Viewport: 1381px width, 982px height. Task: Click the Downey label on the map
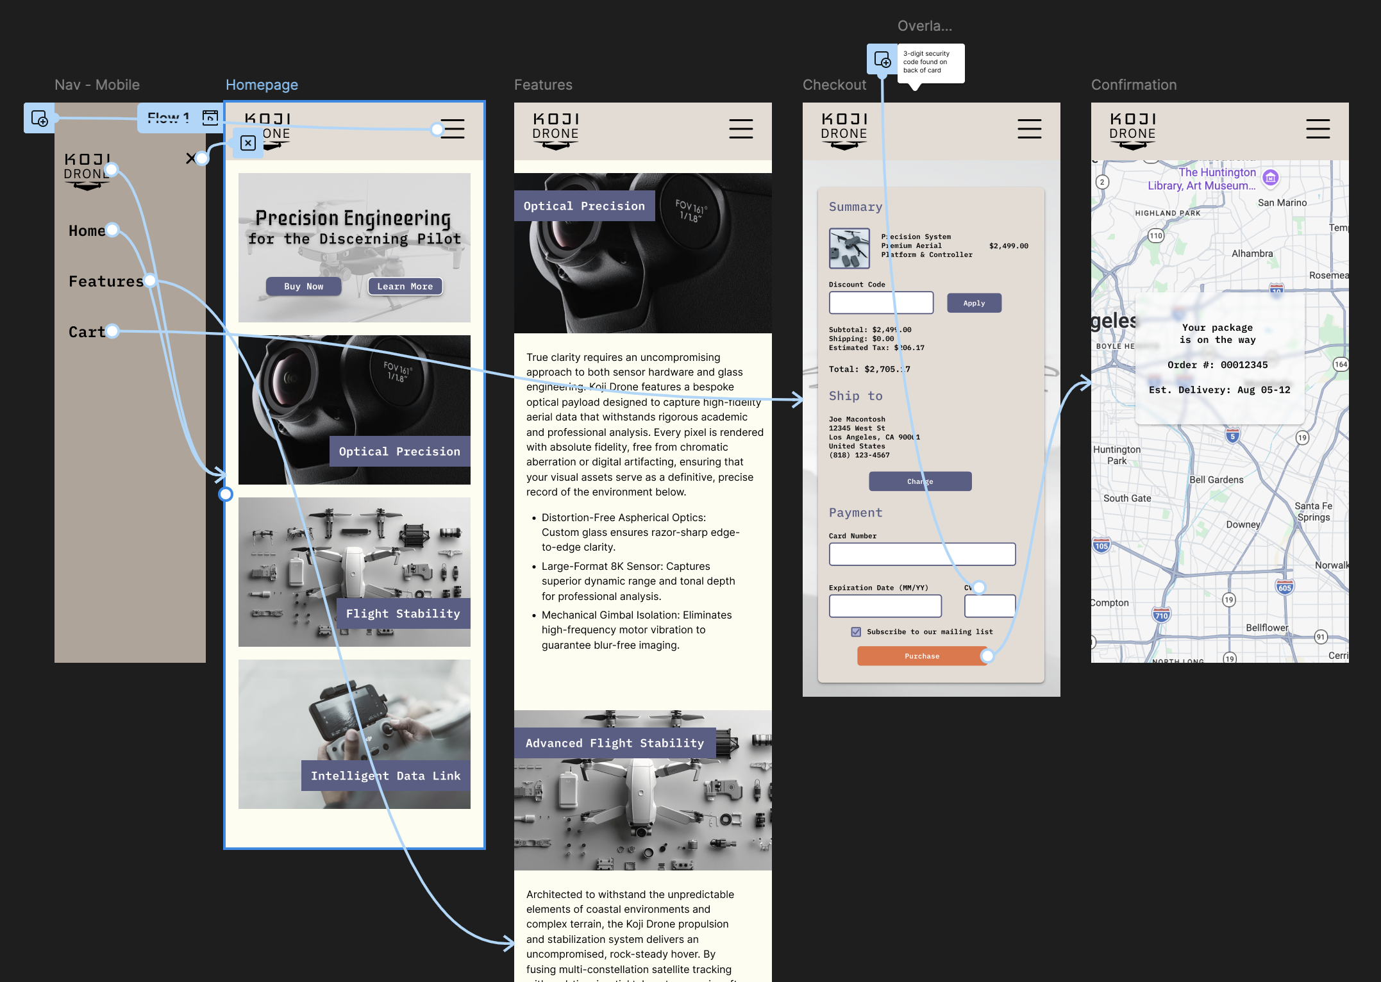tap(1243, 524)
